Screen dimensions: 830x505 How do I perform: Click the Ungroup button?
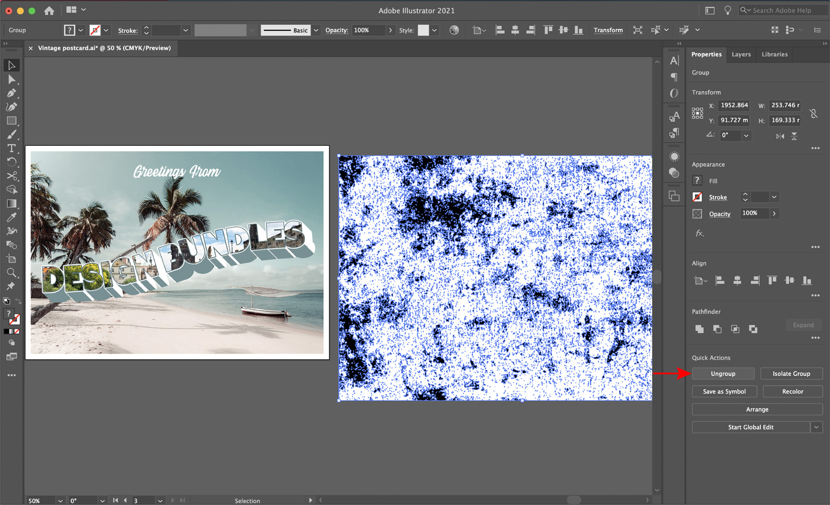click(723, 374)
